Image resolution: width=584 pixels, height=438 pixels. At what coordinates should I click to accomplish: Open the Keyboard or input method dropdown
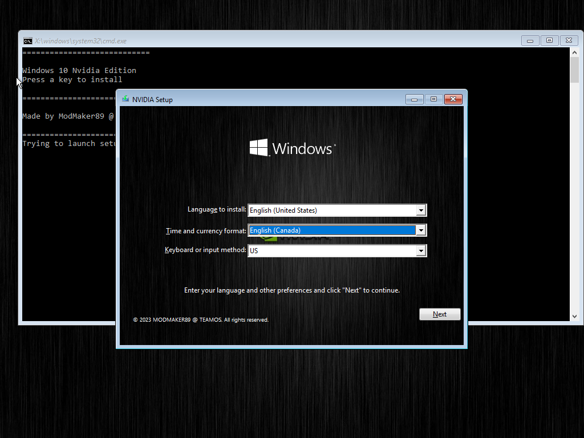(337, 251)
